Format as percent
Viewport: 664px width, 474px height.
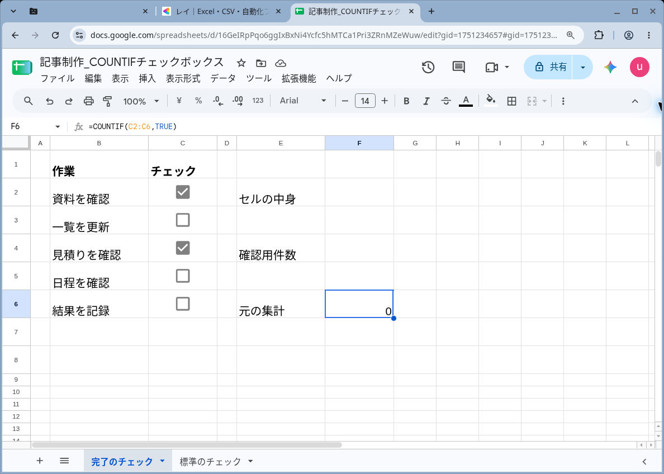click(x=198, y=101)
